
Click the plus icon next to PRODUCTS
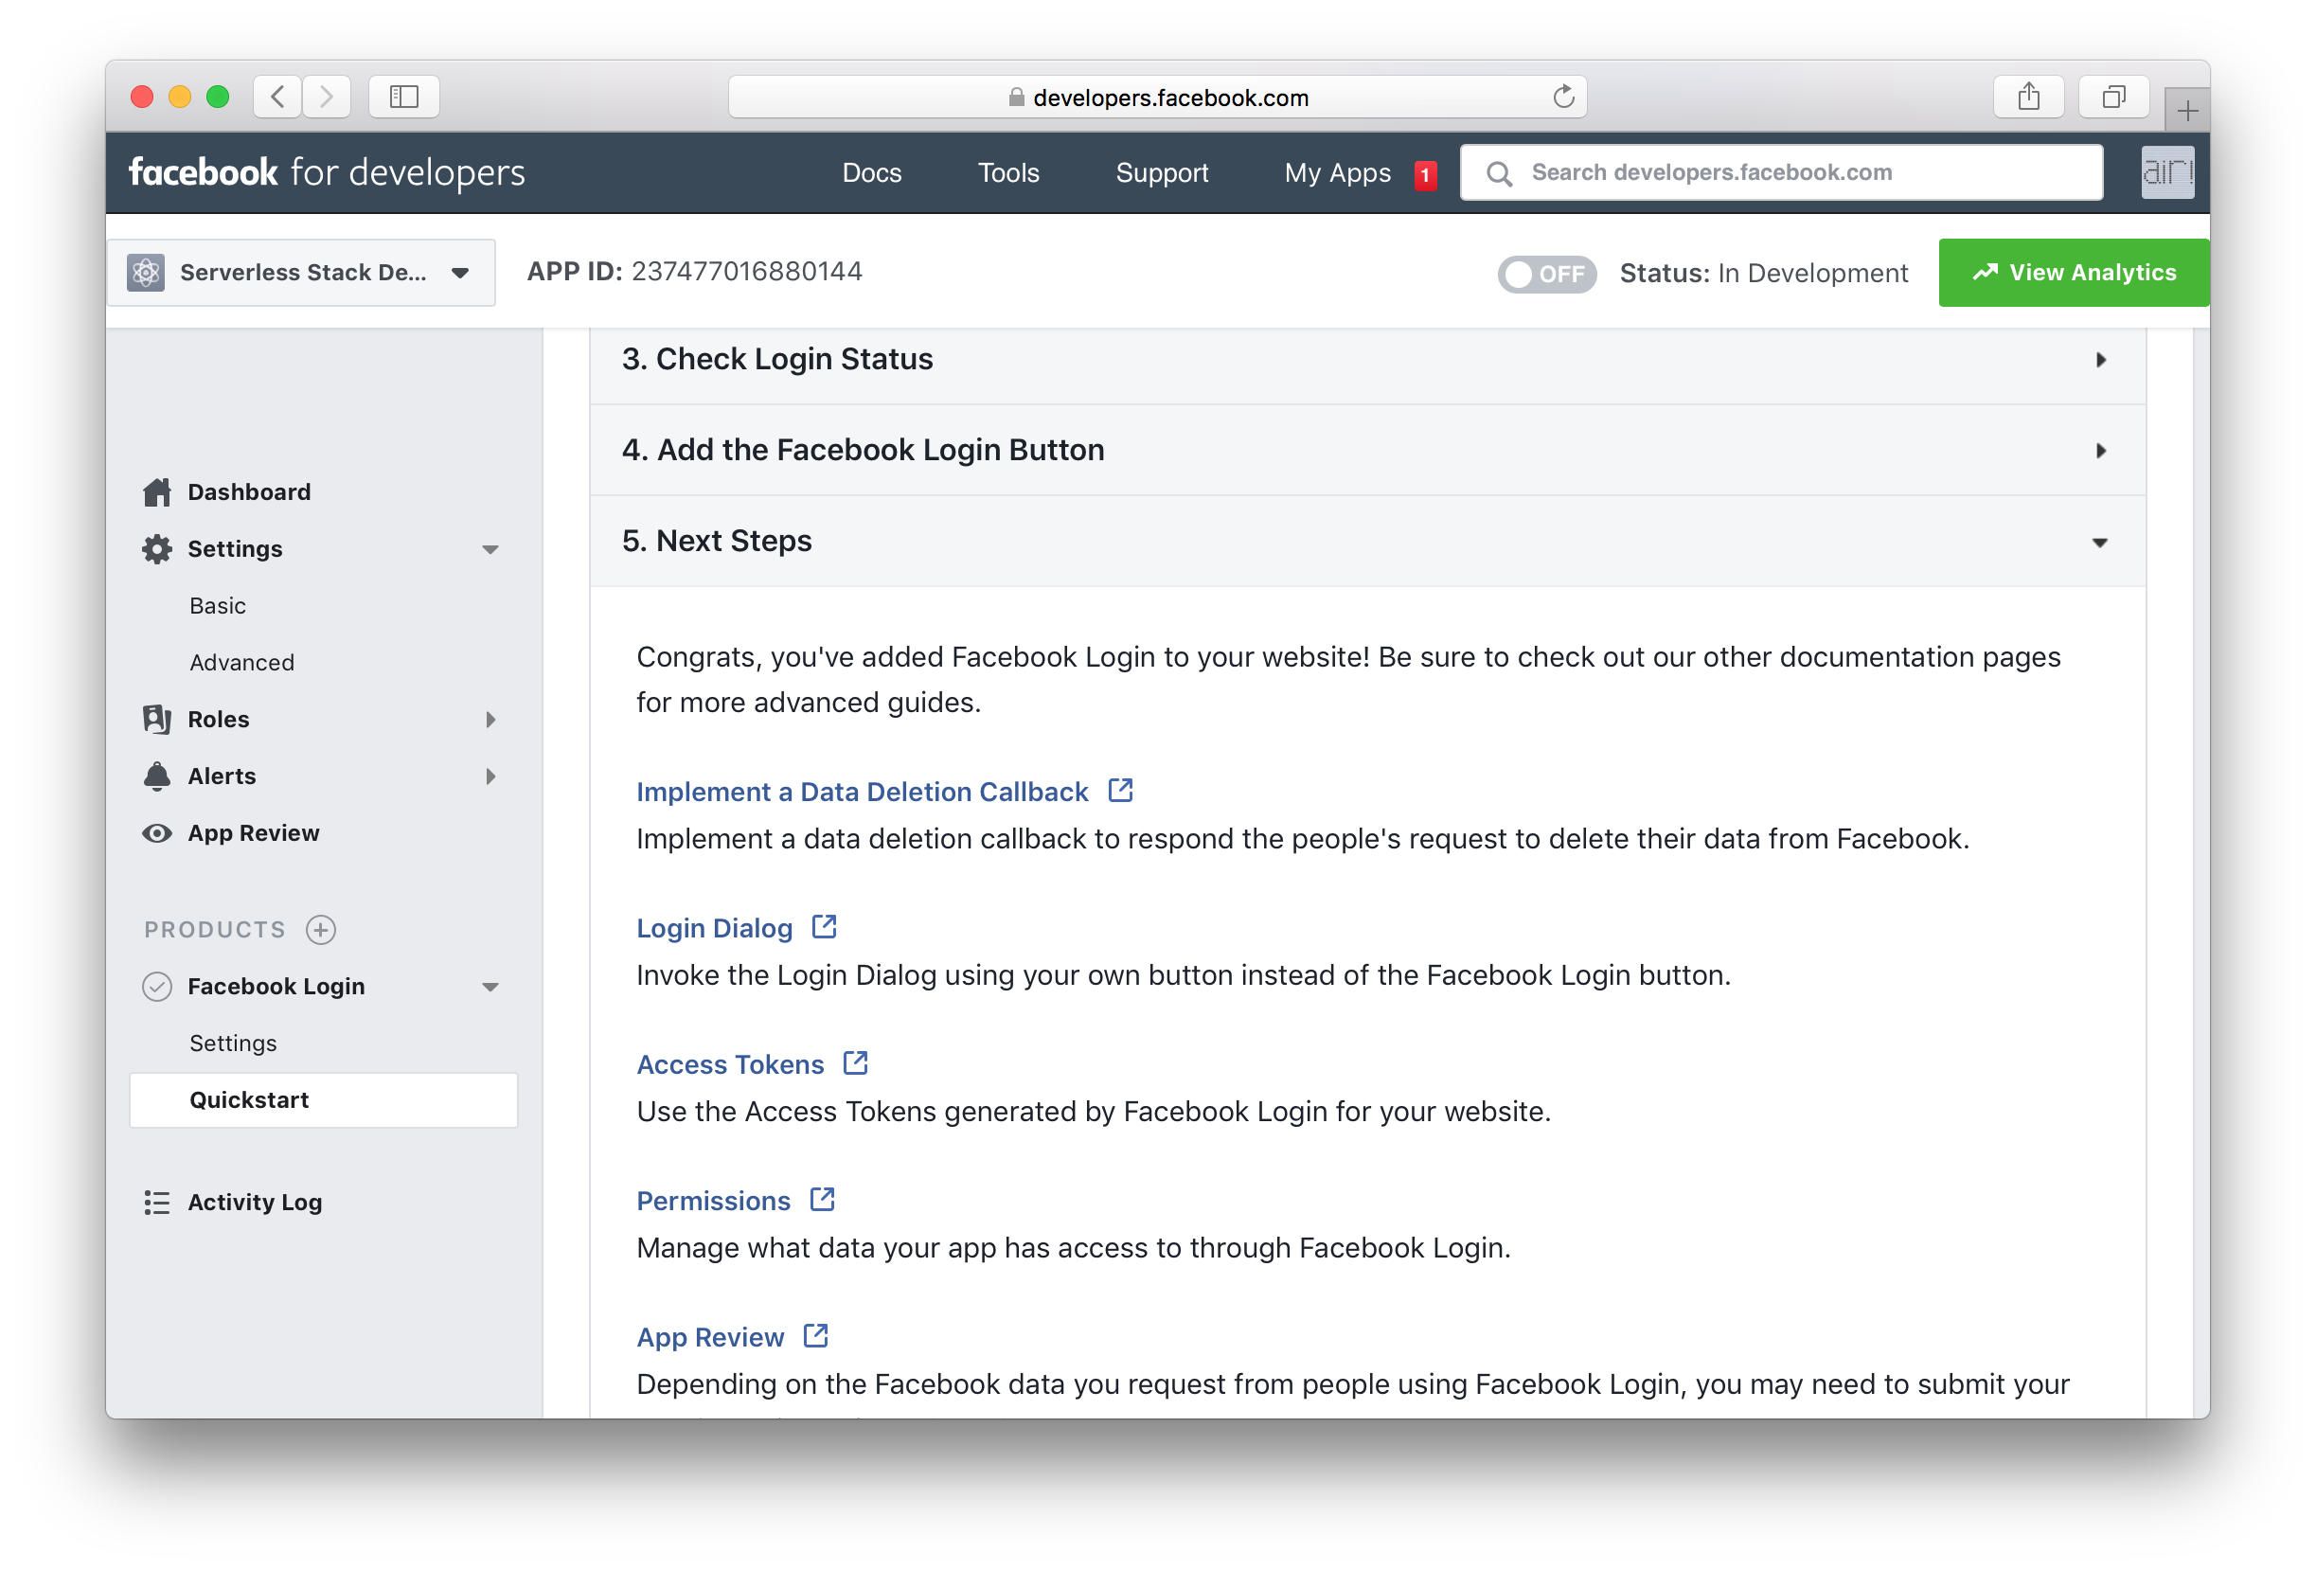click(319, 929)
